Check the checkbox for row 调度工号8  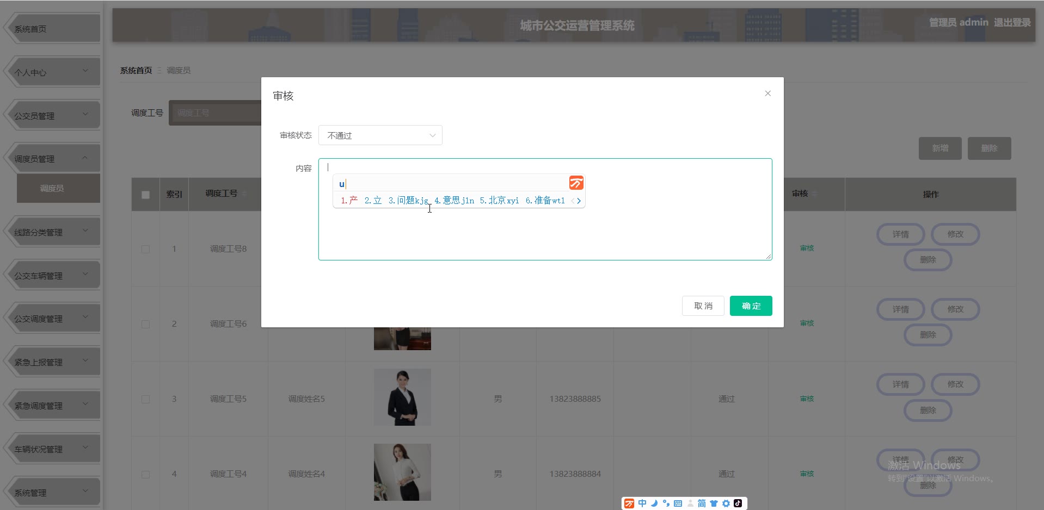click(x=145, y=249)
